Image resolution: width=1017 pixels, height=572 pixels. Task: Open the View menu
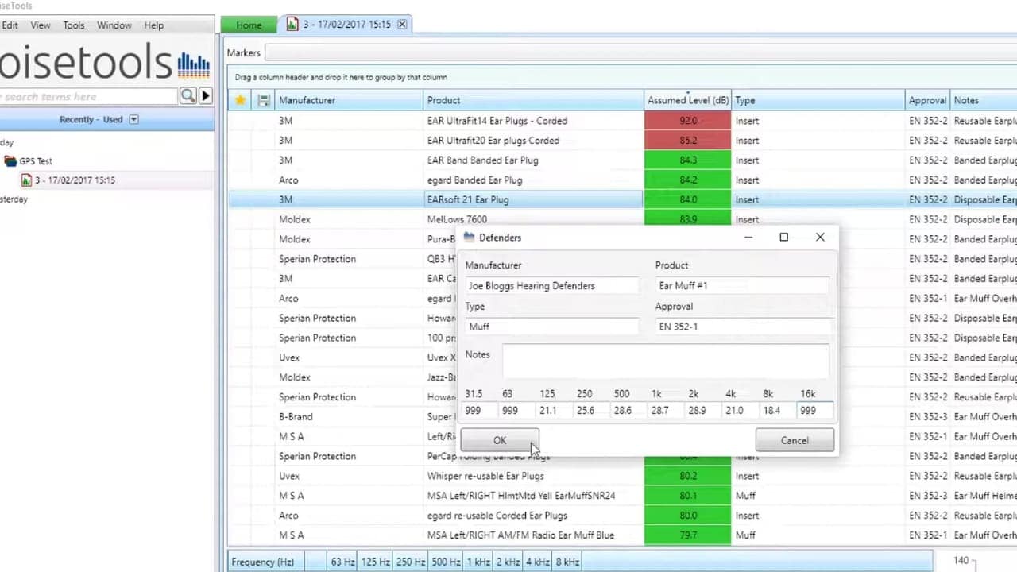coord(41,25)
